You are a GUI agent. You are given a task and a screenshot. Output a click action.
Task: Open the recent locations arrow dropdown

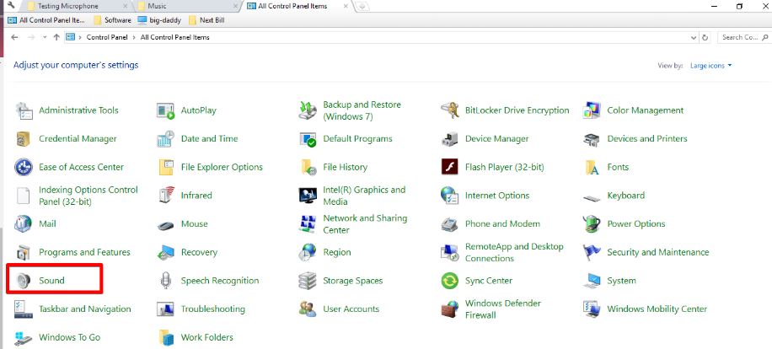45,37
